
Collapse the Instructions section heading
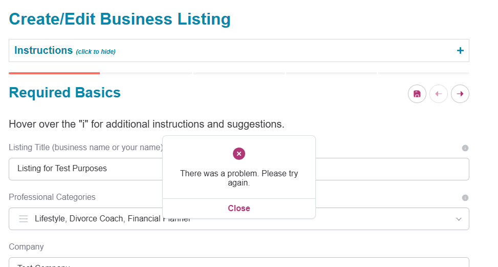pos(44,50)
